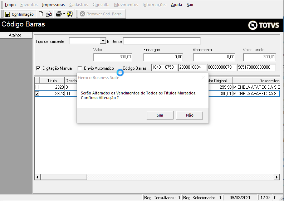Click the horizontal scrollbar right arrow
The height and width of the screenshot is (201, 284).
click(x=276, y=177)
